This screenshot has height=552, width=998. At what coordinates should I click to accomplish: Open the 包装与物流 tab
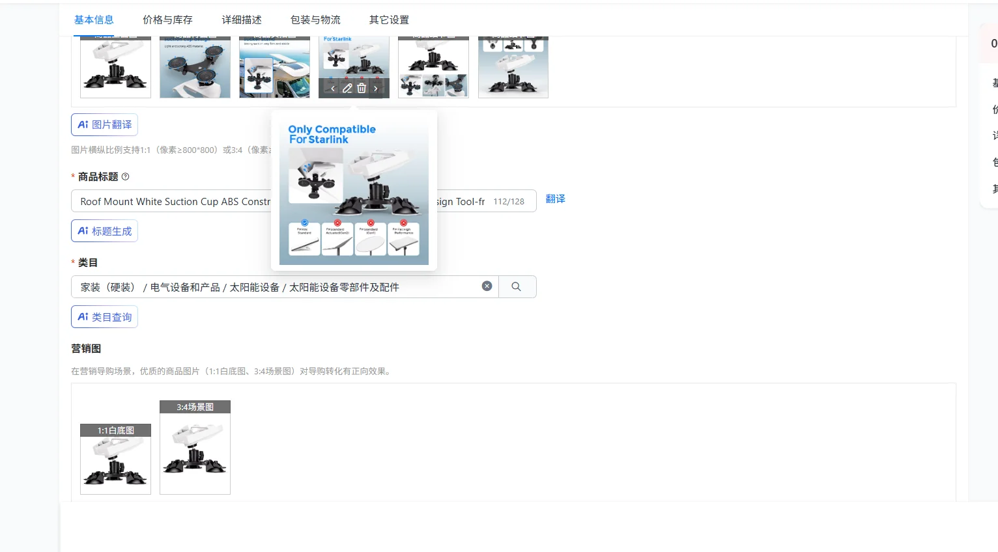tap(315, 20)
